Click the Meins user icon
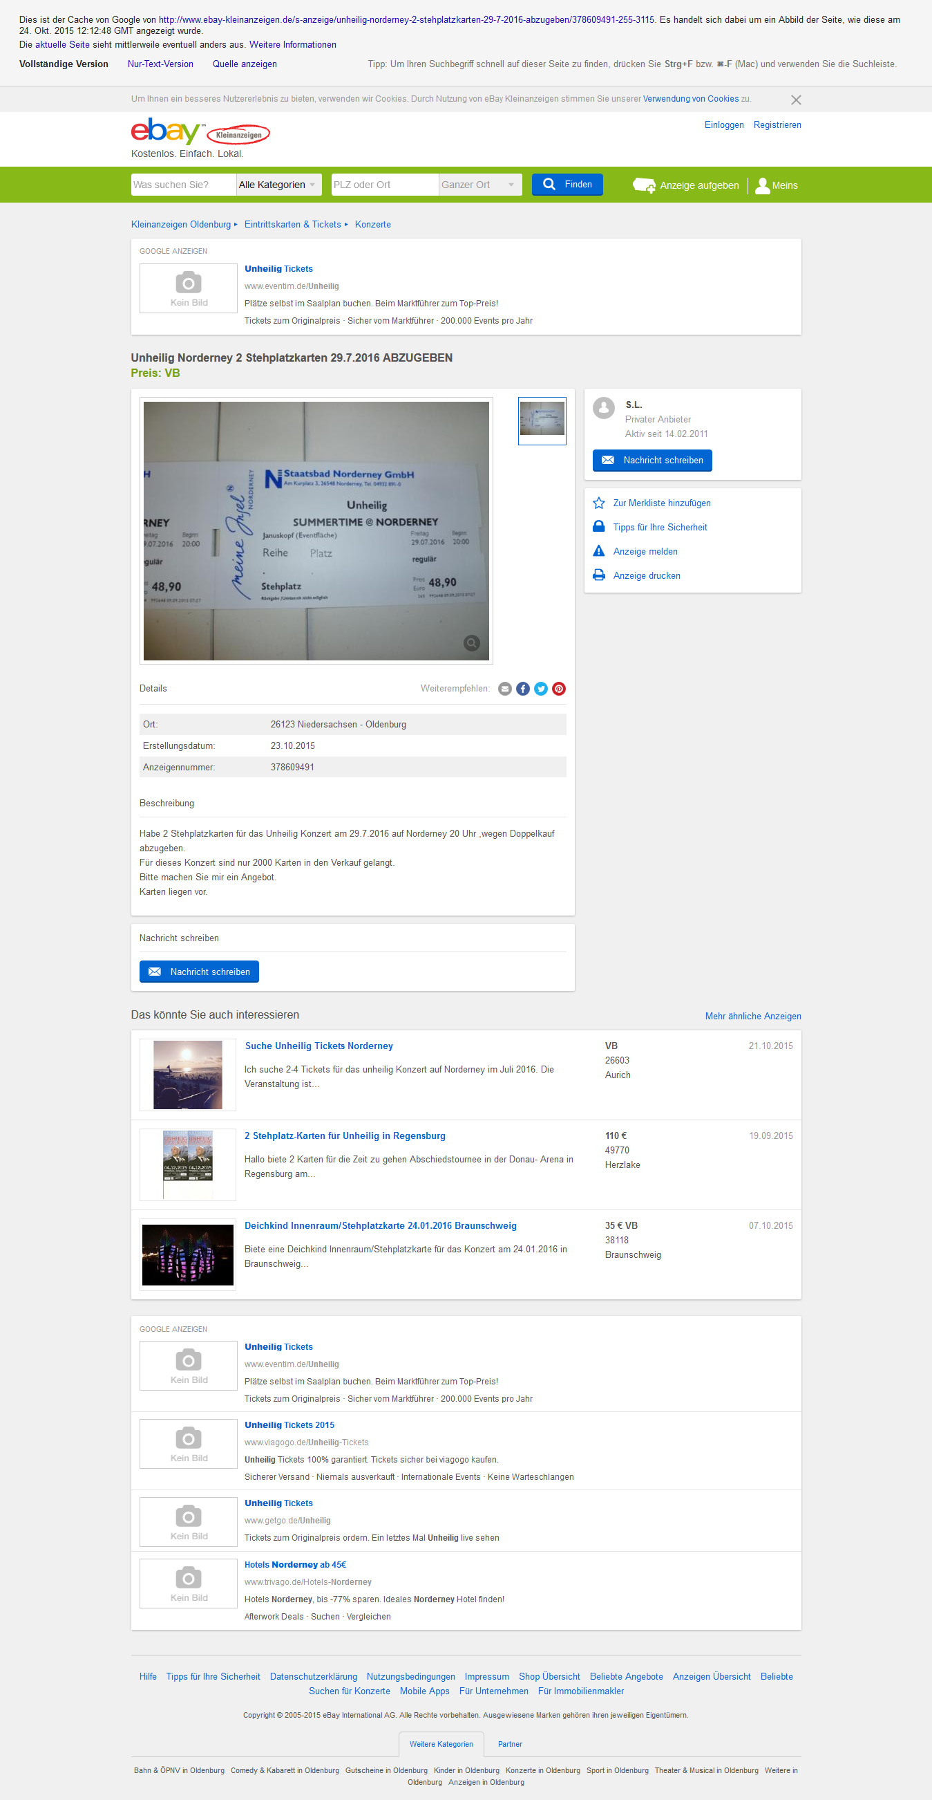The height and width of the screenshot is (1800, 932). [x=762, y=185]
